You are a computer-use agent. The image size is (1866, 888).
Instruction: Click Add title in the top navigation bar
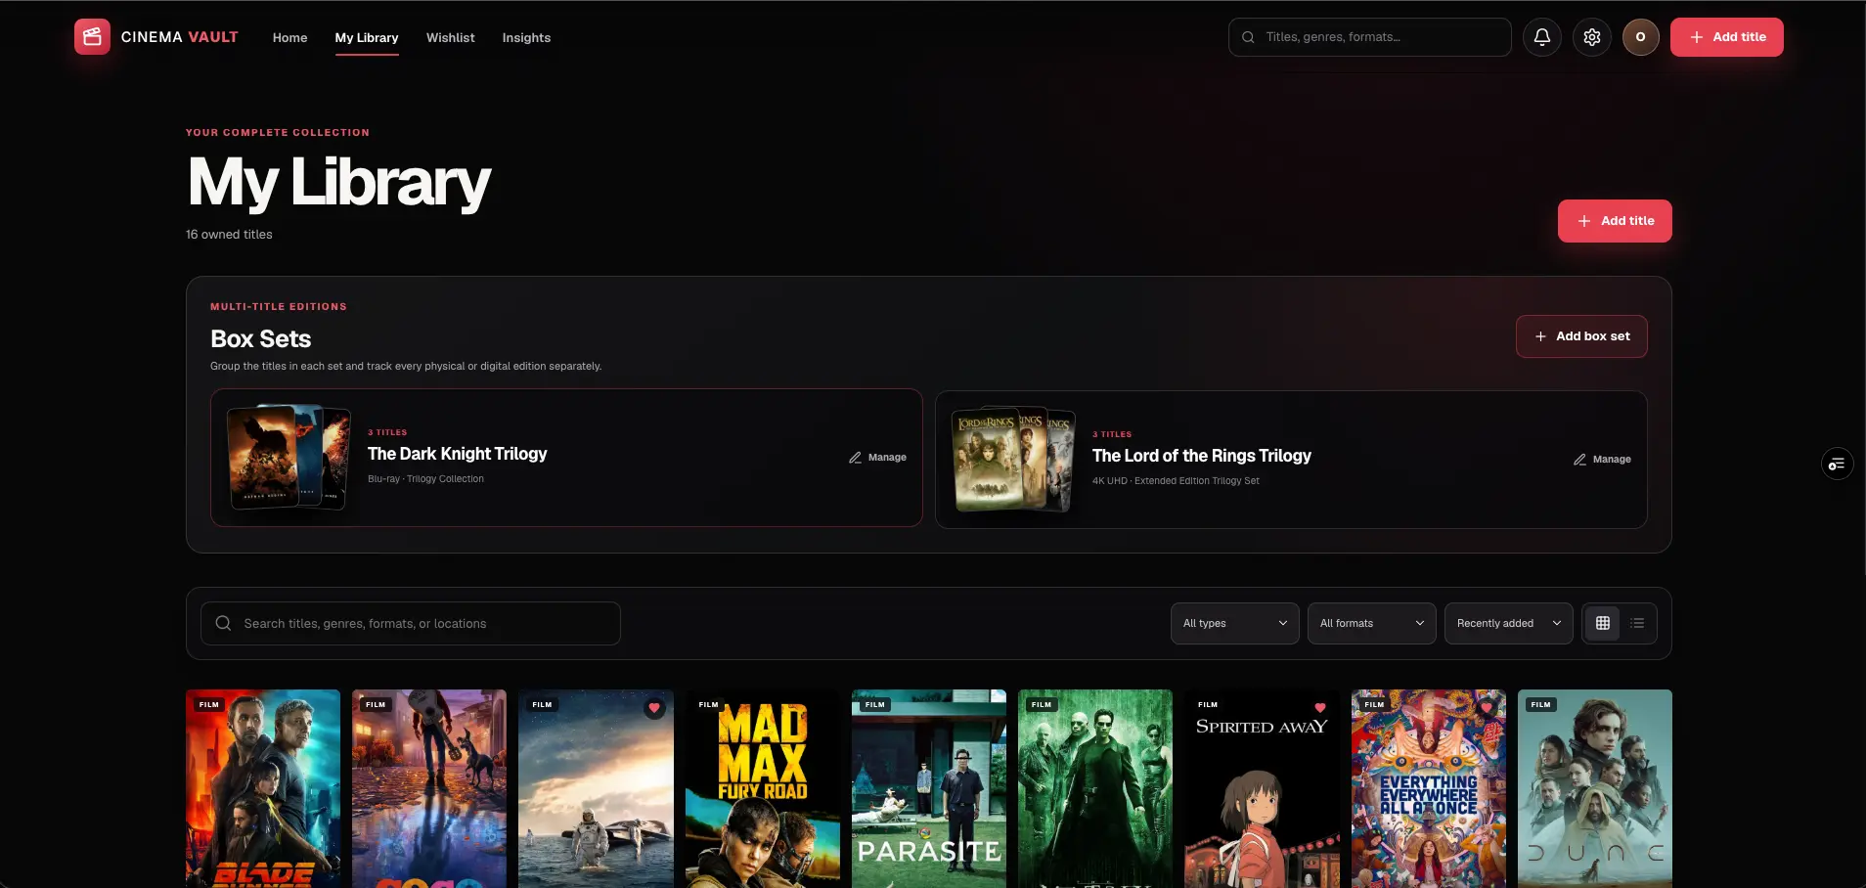[1727, 37]
